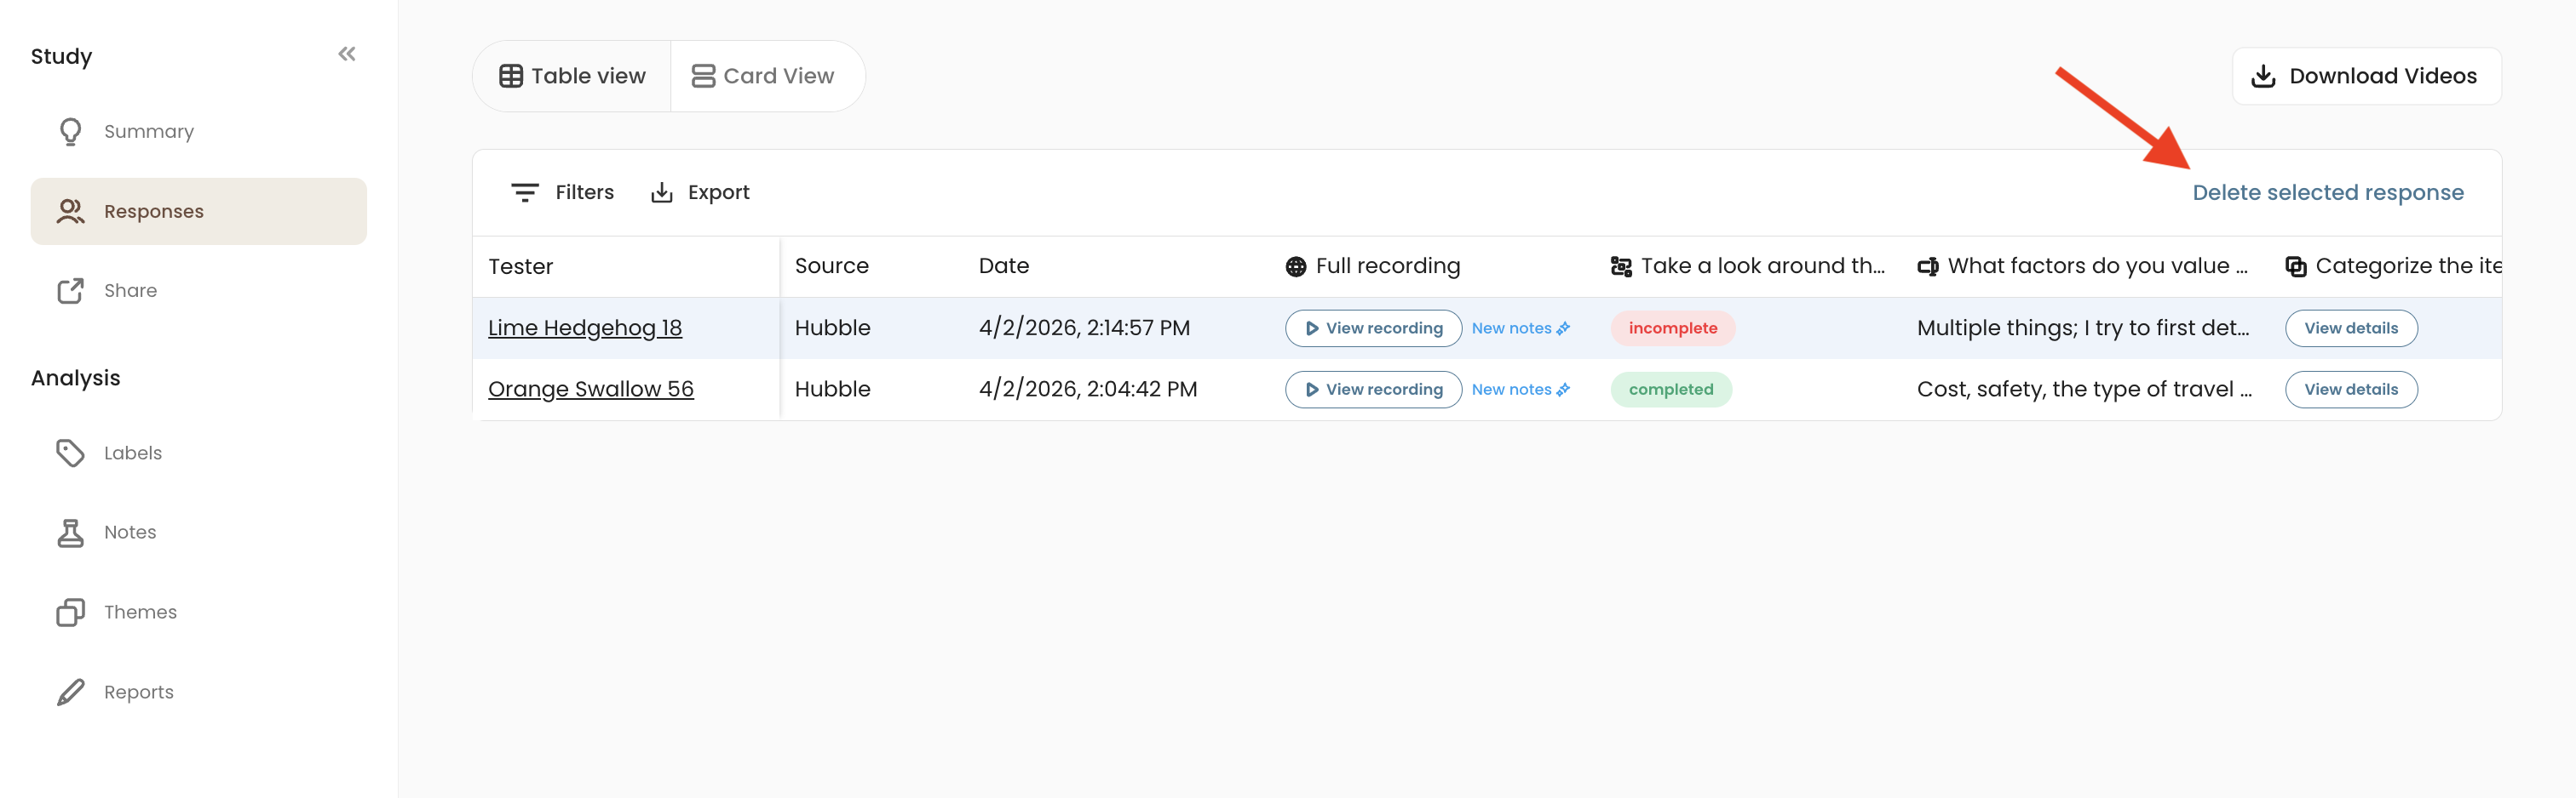Click Hubble source in Orange Swallow row
This screenshot has height=798, width=2576.
[832, 389]
